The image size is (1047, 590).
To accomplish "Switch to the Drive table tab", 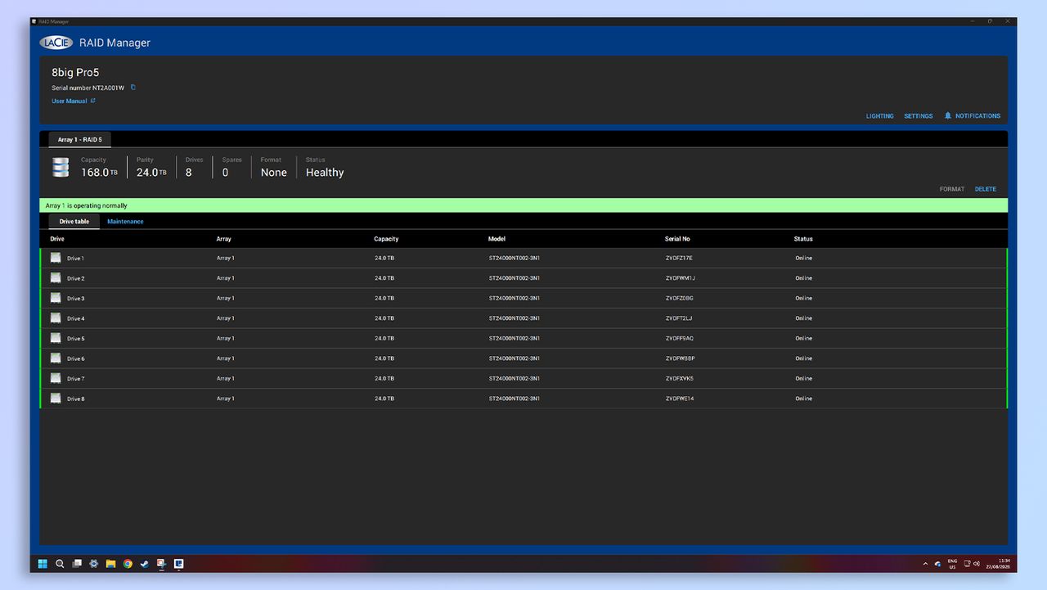I will point(74,222).
